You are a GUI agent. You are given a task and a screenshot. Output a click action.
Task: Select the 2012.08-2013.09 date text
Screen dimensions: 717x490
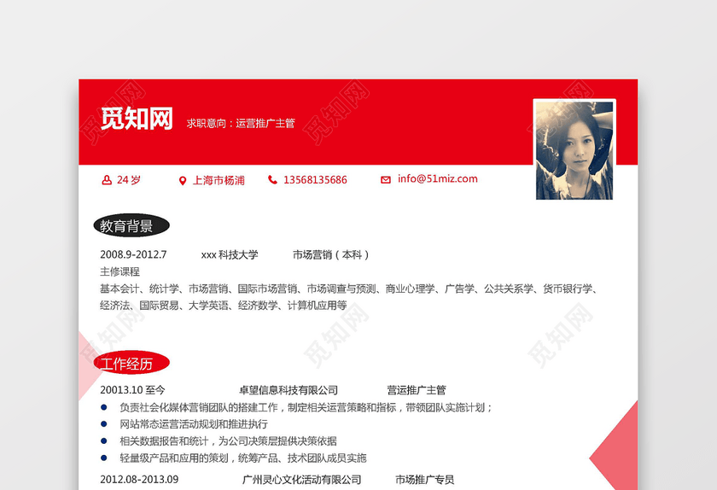(139, 480)
